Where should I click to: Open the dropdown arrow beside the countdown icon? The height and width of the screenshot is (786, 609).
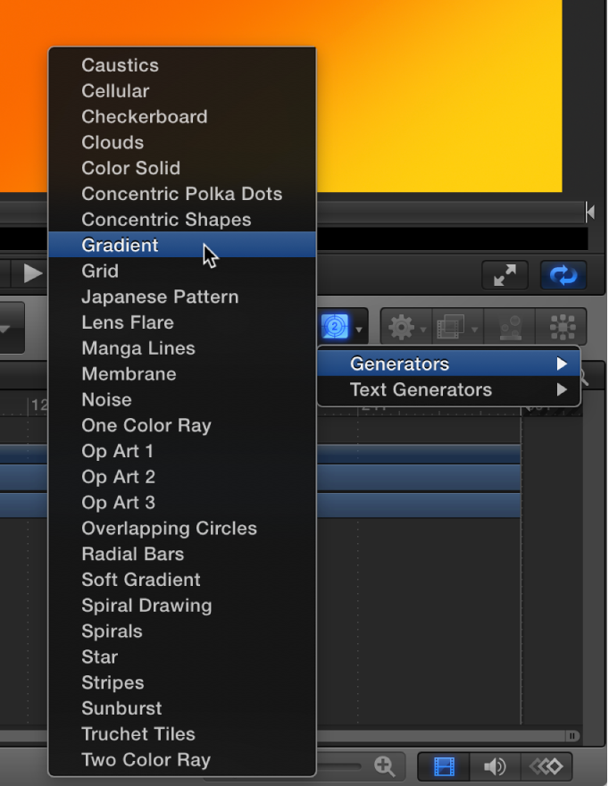point(357,330)
